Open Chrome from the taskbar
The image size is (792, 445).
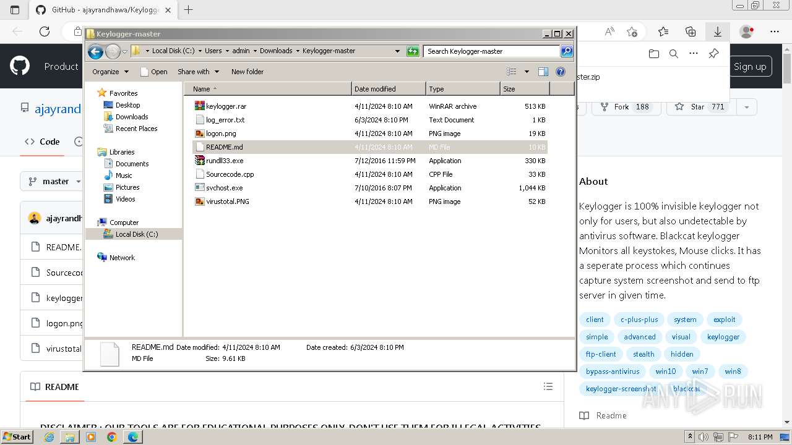[x=111, y=437]
